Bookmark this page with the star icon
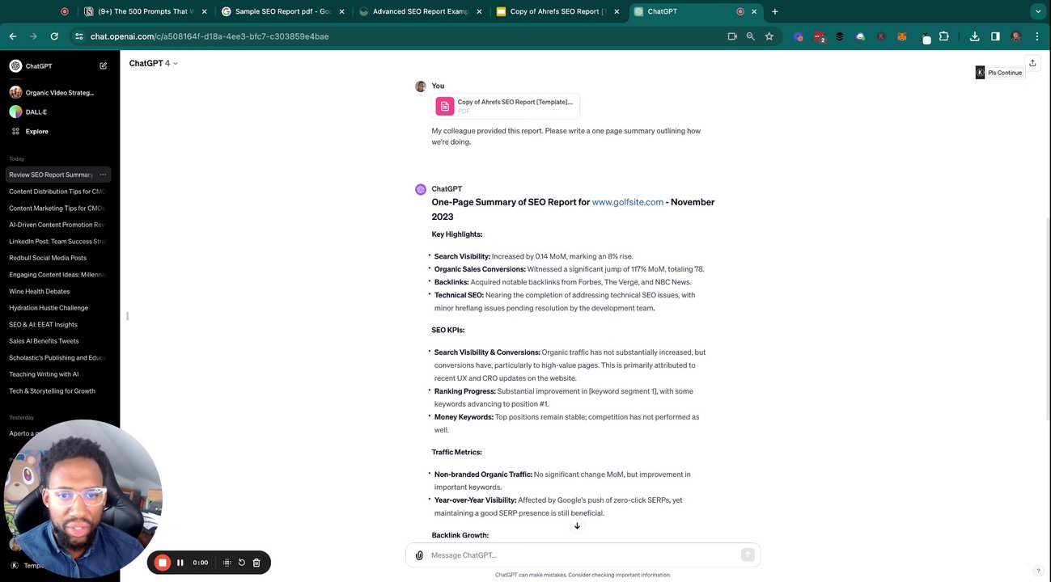 coord(769,36)
